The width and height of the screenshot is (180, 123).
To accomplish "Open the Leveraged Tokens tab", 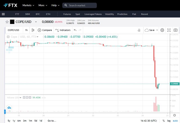I will click(x=93, y=14).
